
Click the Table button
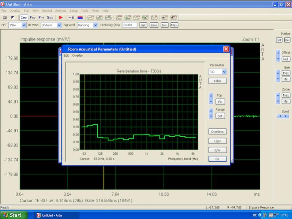(217, 81)
